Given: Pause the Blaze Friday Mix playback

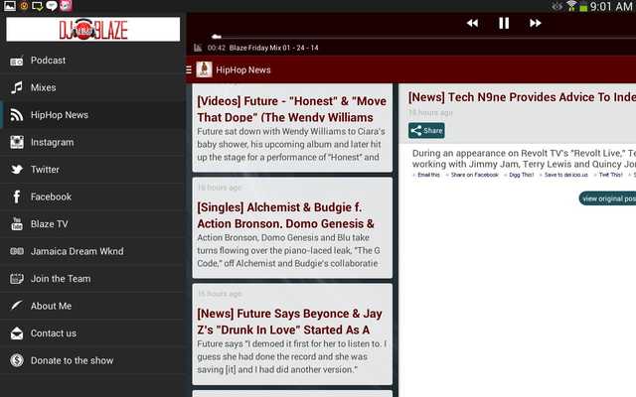Looking at the screenshot, I should (504, 23).
